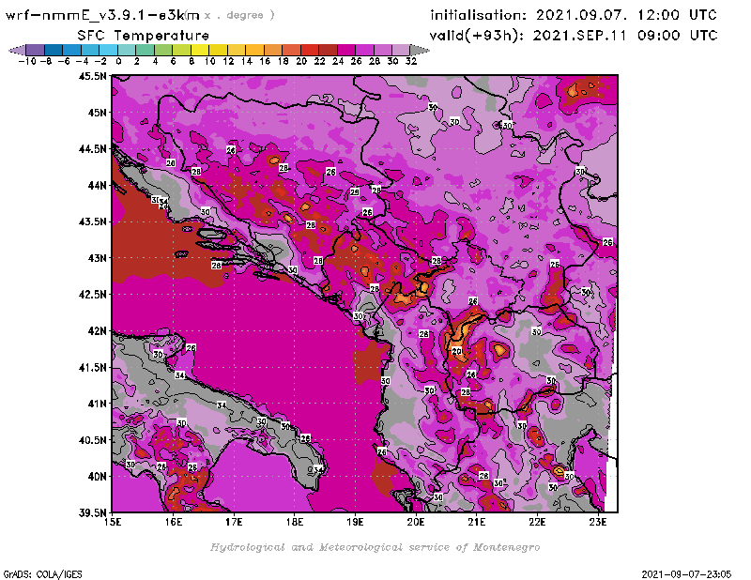
Task: Click the 15E longitude axis label
Action: click(114, 522)
